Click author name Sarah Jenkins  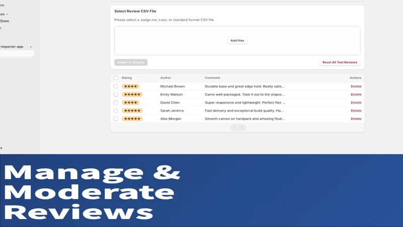tap(172, 110)
